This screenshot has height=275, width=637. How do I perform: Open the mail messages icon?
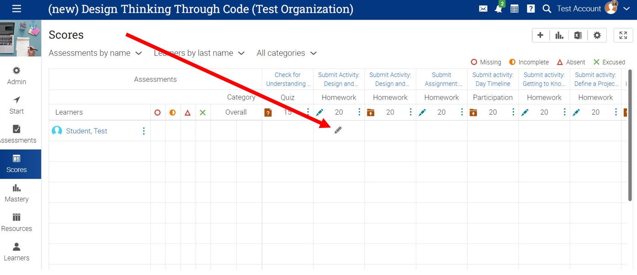pyautogui.click(x=483, y=9)
